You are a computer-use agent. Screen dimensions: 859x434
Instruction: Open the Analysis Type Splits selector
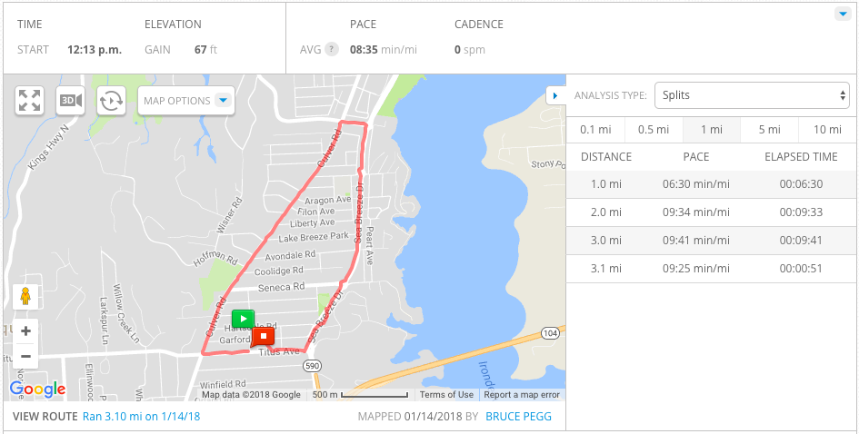click(753, 95)
